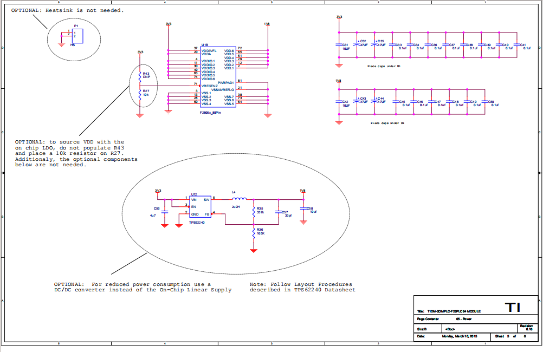Select capacitor C56 4u7
Viewport: 543px width, 352px height.
pos(165,212)
